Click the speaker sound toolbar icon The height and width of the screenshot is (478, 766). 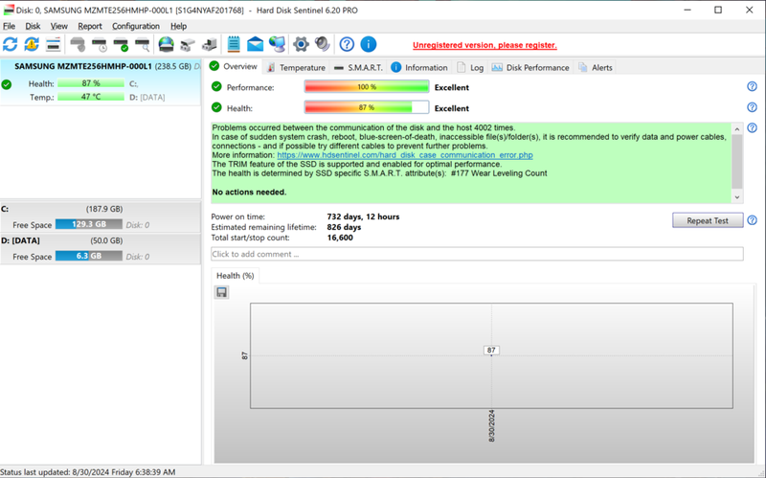click(323, 44)
